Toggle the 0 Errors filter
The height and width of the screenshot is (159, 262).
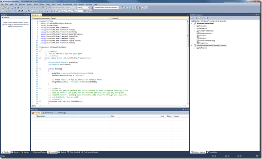click(36, 113)
